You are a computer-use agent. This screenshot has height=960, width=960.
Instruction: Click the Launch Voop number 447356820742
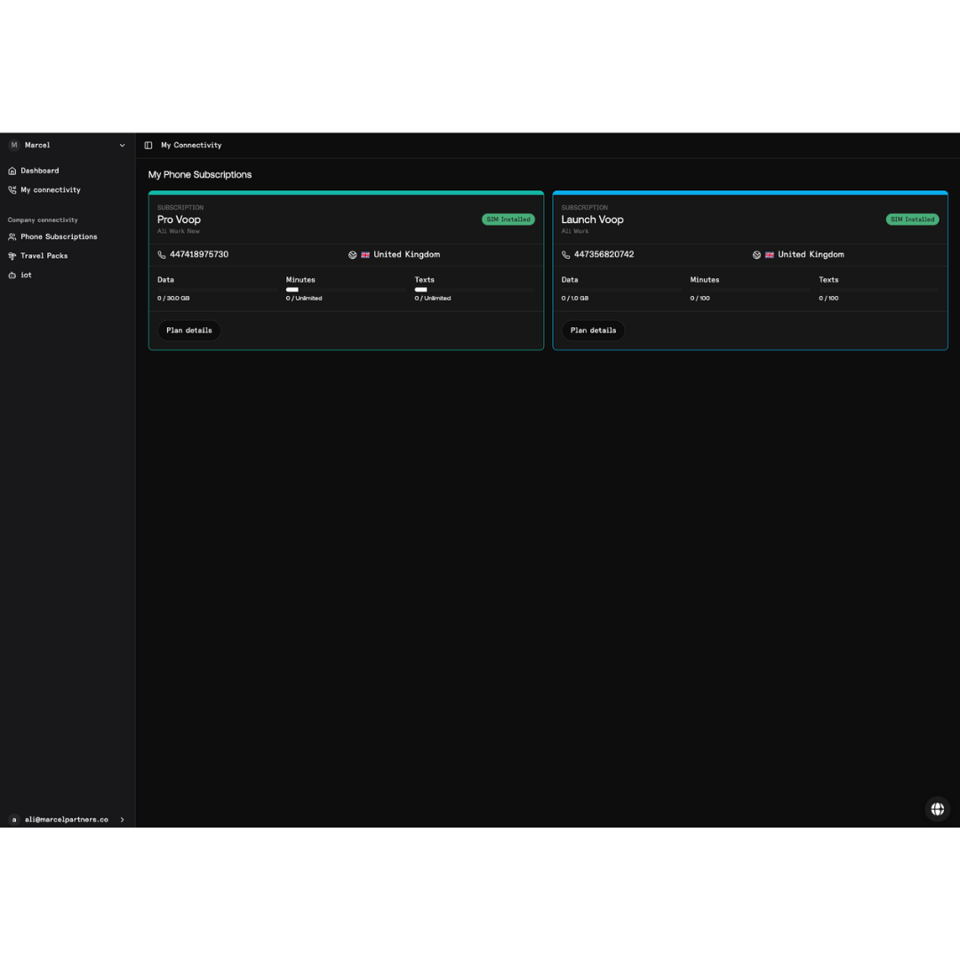(x=604, y=255)
